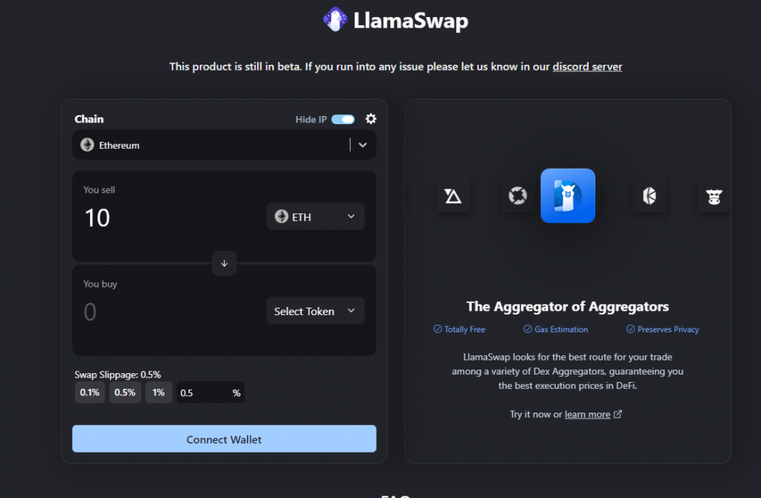
Task: Click the Ethereum logo in chain selector
Action: point(88,145)
